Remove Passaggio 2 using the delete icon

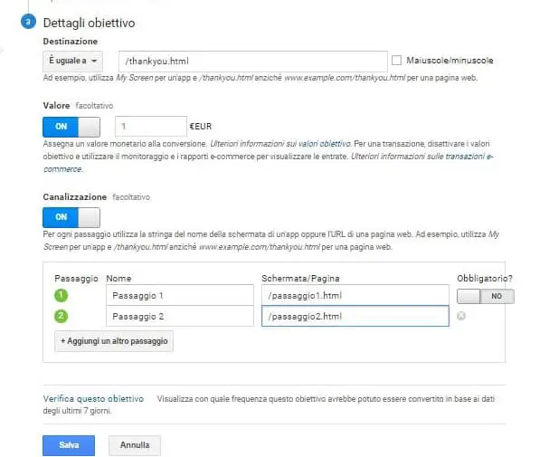461,316
